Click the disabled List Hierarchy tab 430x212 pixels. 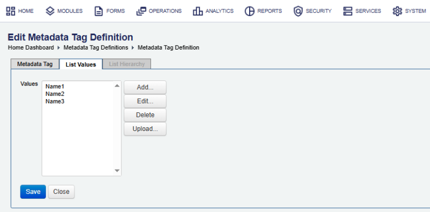(x=127, y=64)
